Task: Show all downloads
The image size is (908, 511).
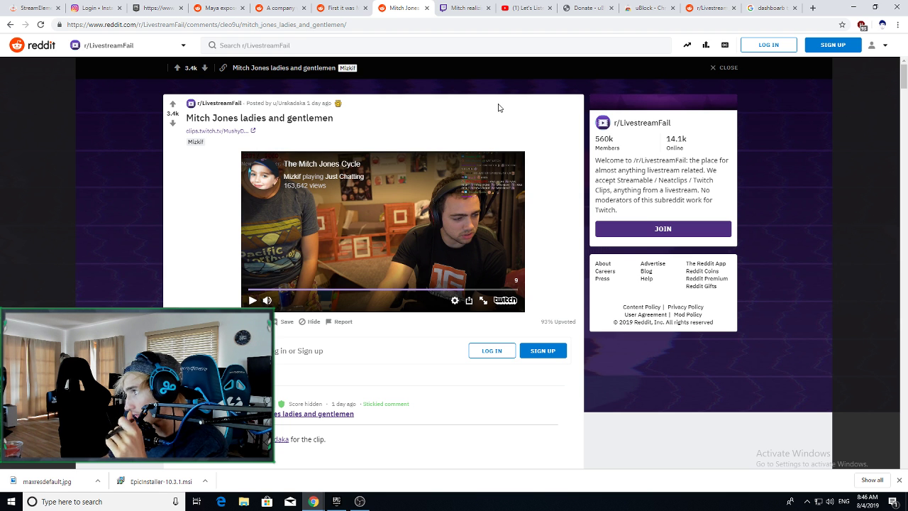Action: click(872, 480)
